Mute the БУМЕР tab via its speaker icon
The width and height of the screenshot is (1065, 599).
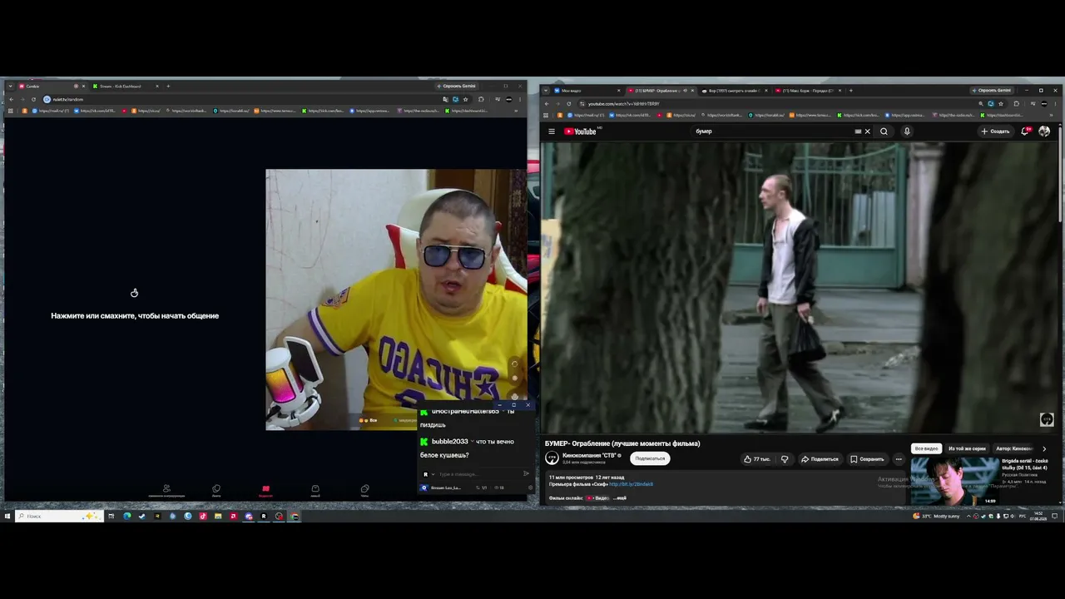point(684,90)
